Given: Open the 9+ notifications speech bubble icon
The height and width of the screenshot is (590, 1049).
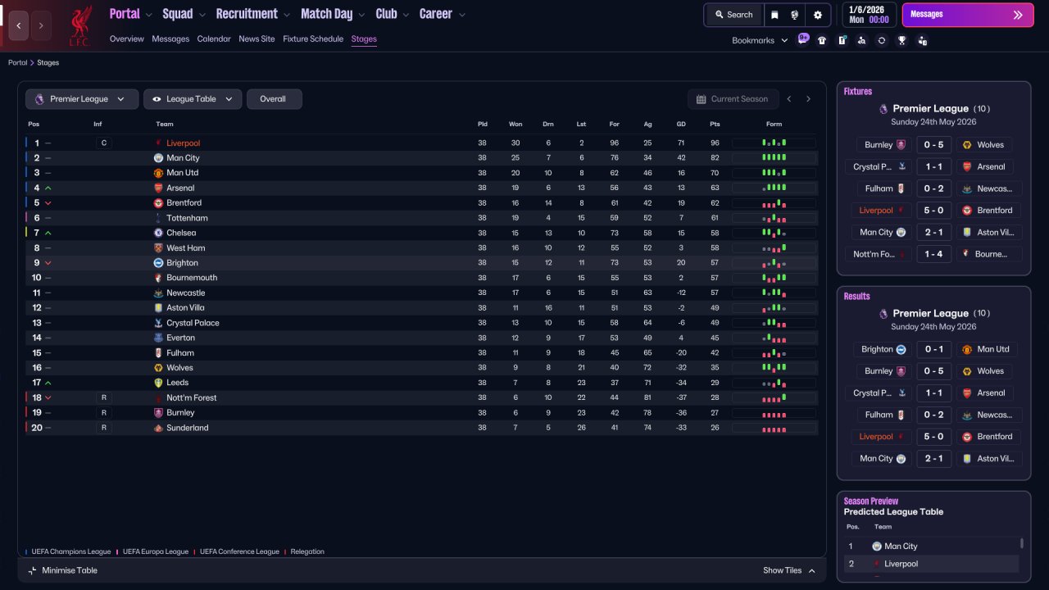Looking at the screenshot, I should 803,39.
